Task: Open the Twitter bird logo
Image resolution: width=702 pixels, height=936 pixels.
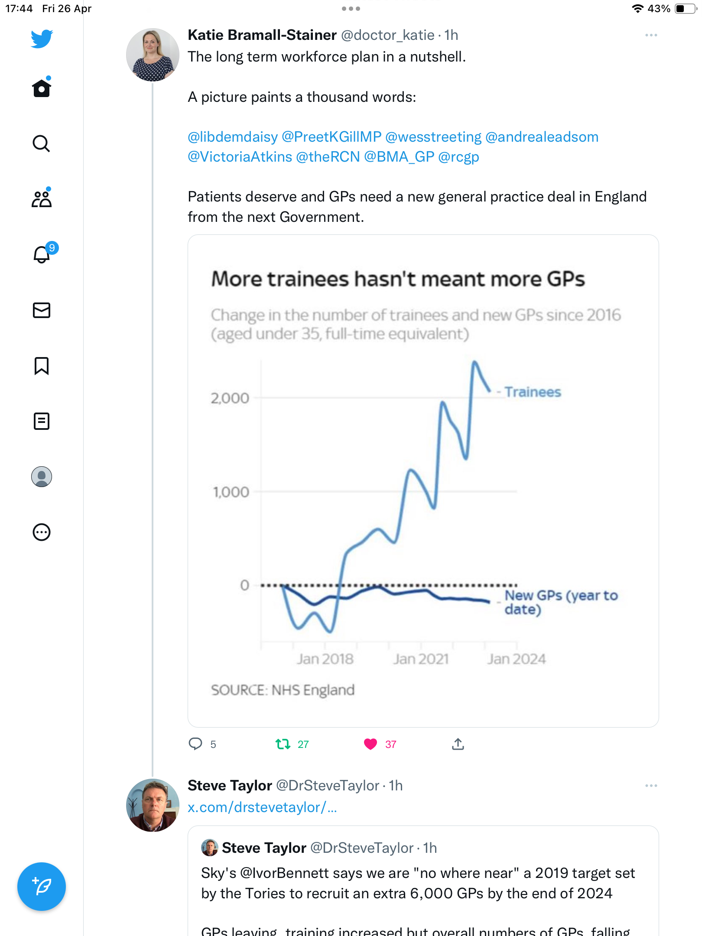Action: (42, 39)
